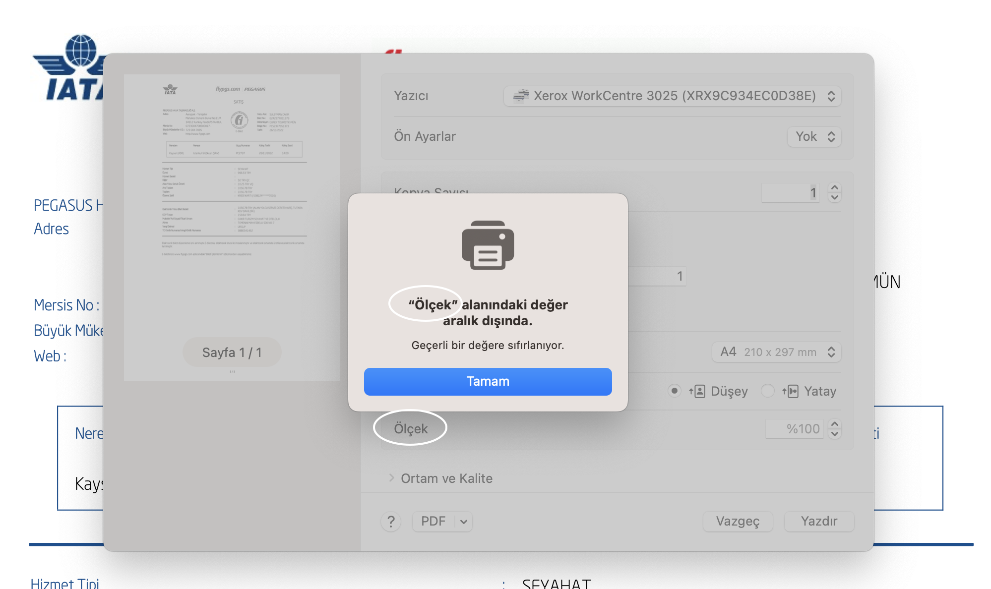Image resolution: width=991 pixels, height=589 pixels.
Task: Select Düşey portrait orientation radio button
Action: pyautogui.click(x=674, y=391)
